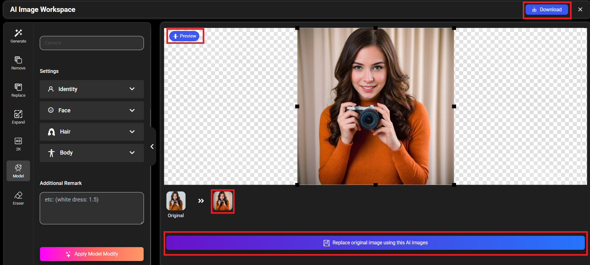Click the Download button
The image size is (590, 265).
point(547,9)
